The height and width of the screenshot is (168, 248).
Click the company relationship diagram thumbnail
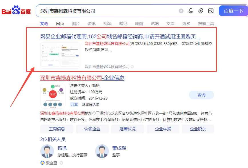tap(53, 96)
